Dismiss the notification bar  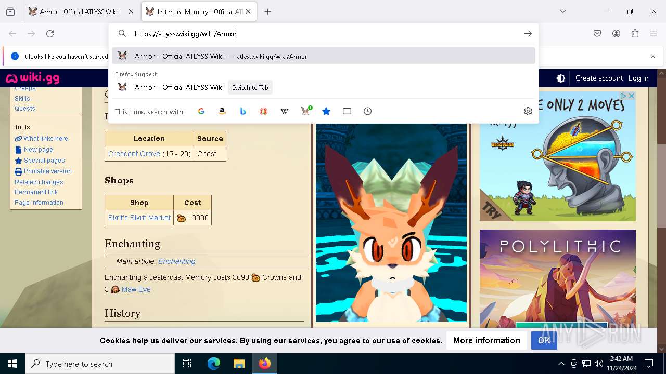coord(653,56)
